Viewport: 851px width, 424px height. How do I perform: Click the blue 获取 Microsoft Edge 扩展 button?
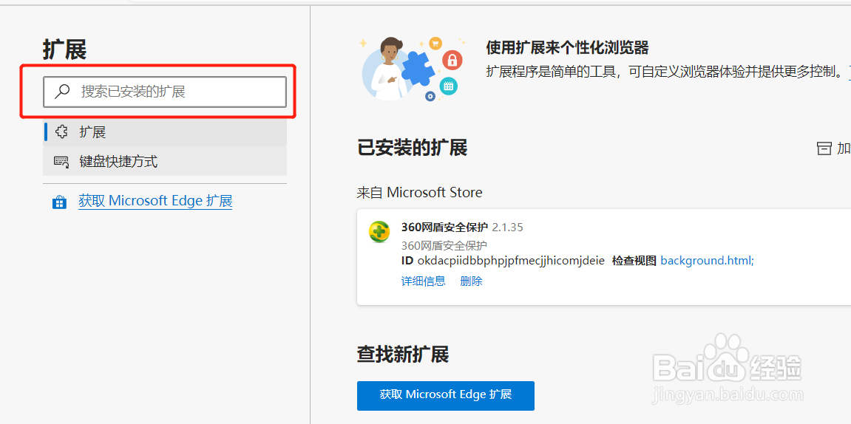[x=446, y=395]
